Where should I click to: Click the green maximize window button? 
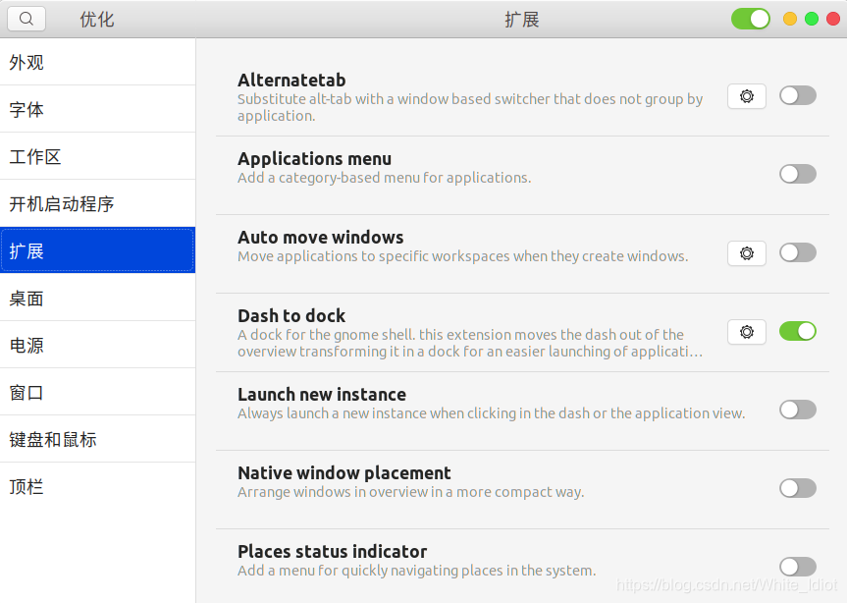click(x=812, y=19)
